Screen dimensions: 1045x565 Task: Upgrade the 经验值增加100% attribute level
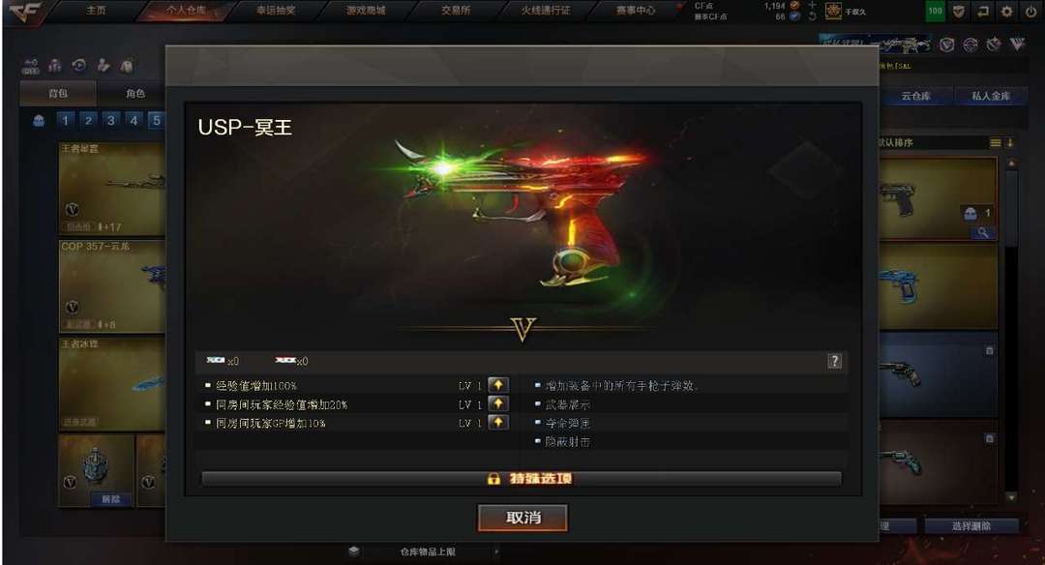(498, 385)
